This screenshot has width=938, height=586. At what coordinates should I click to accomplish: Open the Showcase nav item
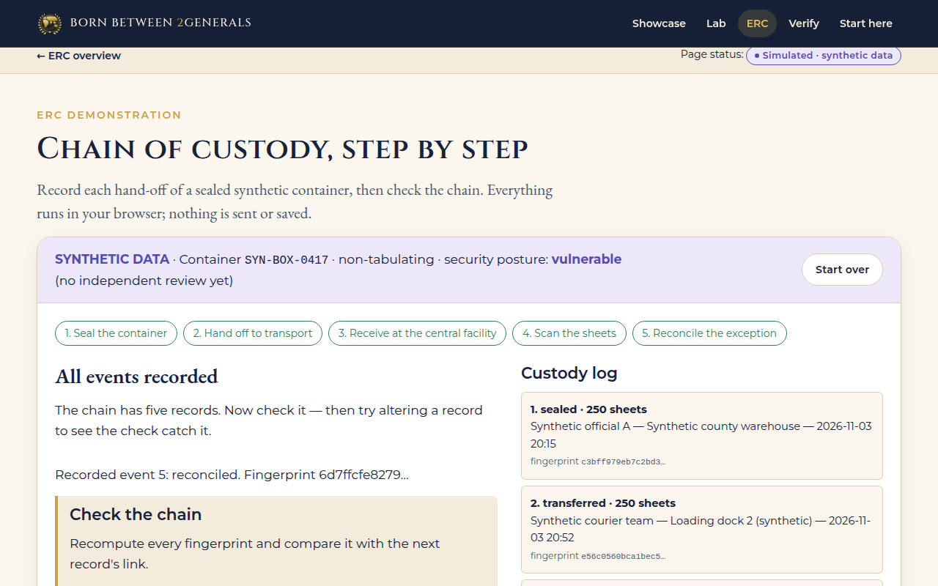659,23
